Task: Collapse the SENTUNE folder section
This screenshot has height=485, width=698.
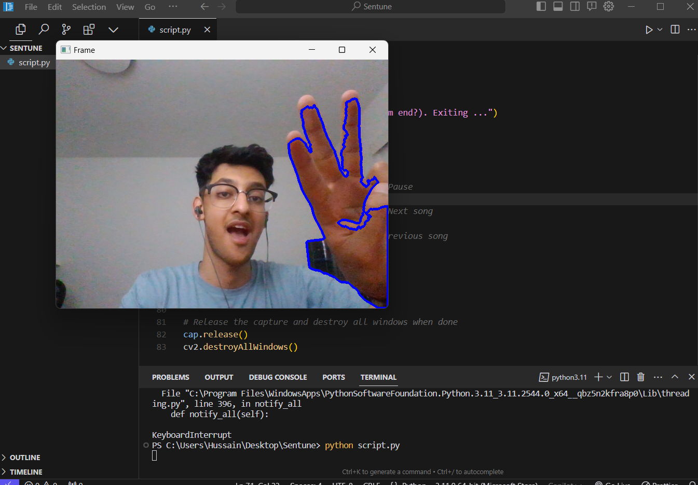Action: [x=26, y=48]
